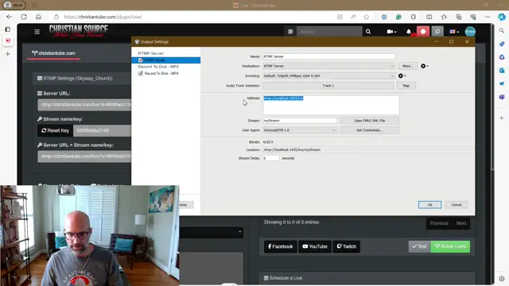Open the Work profile button

point(14,6)
